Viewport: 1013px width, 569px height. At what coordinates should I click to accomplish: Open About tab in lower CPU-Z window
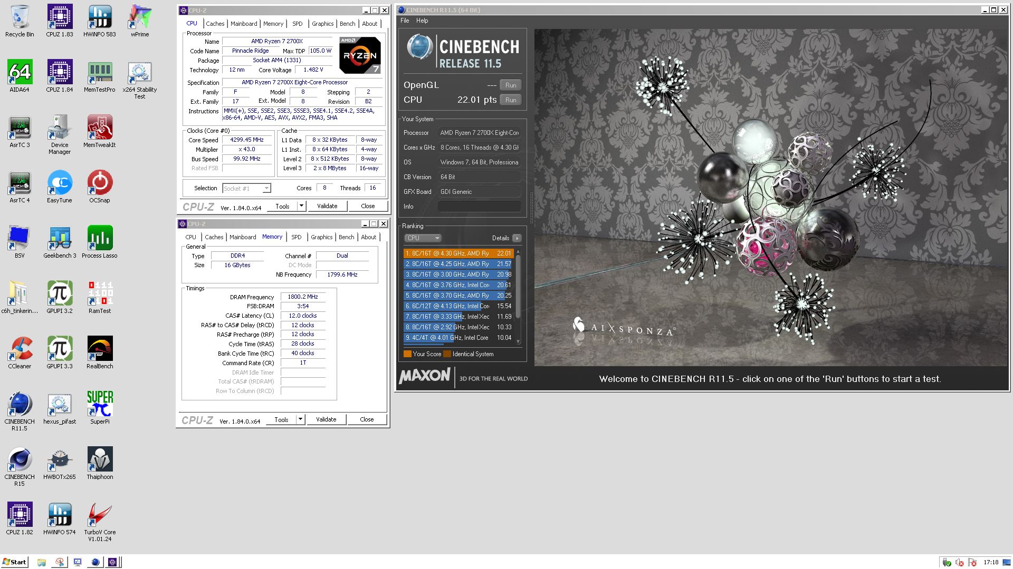coord(369,237)
